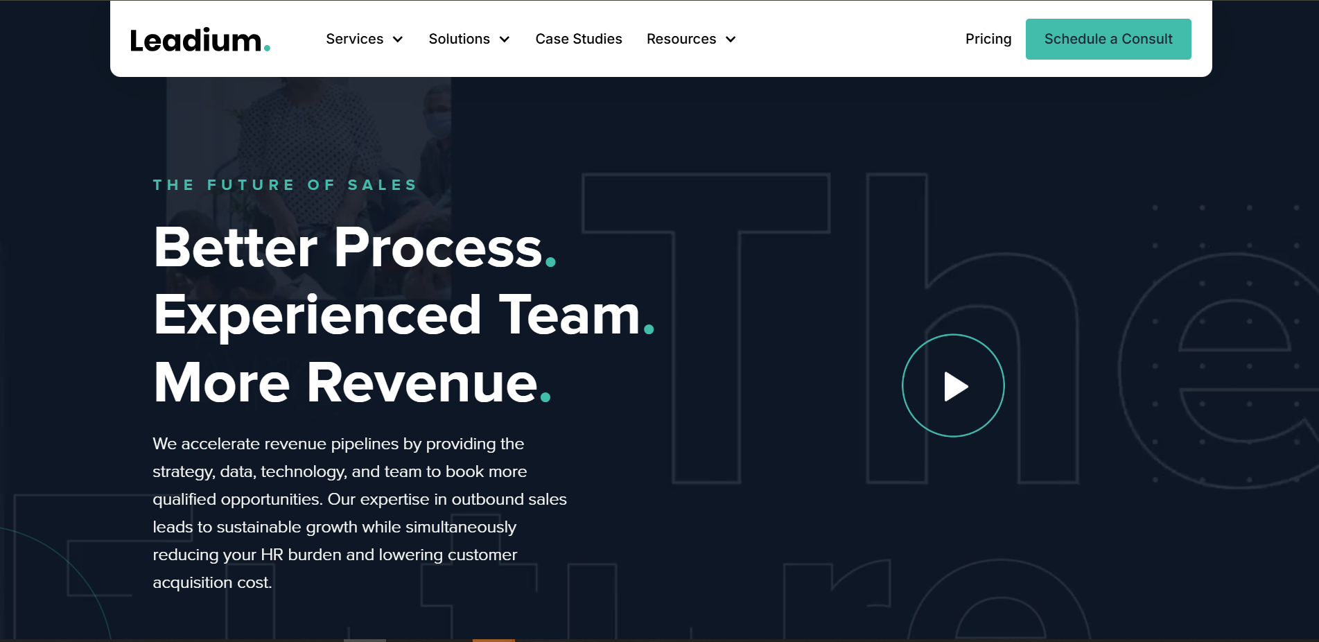Open the Pricing page

point(988,39)
